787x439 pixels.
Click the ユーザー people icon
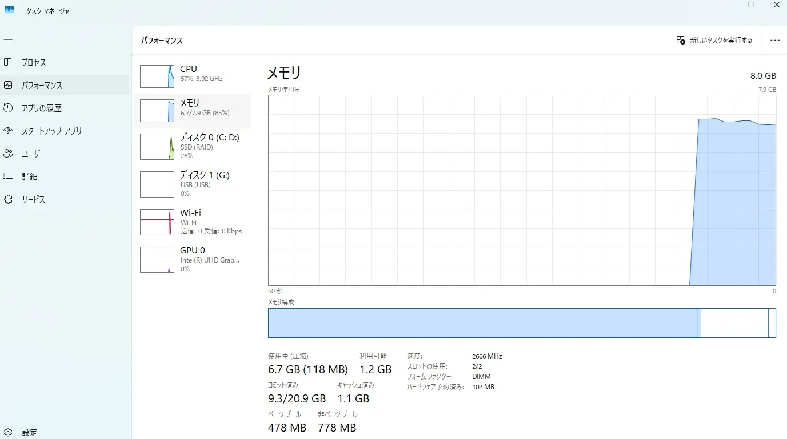pyautogui.click(x=8, y=154)
